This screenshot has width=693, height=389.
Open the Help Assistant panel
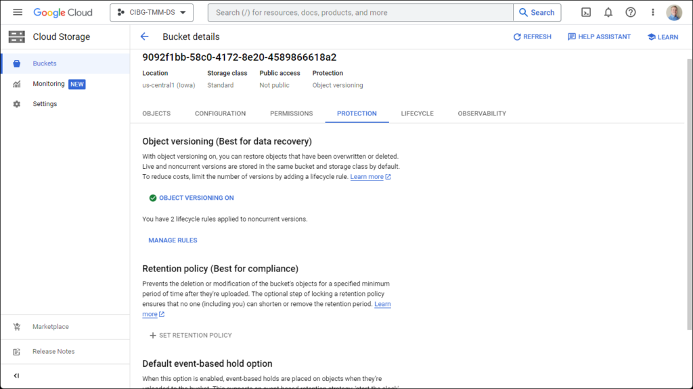599,36
